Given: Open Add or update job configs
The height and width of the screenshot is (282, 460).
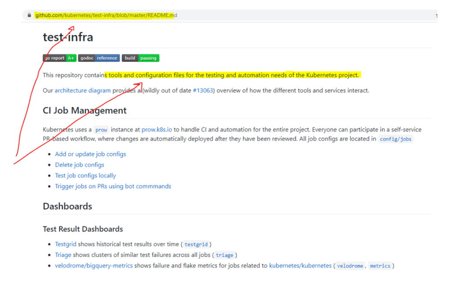Looking at the screenshot, I should coord(90,154).
